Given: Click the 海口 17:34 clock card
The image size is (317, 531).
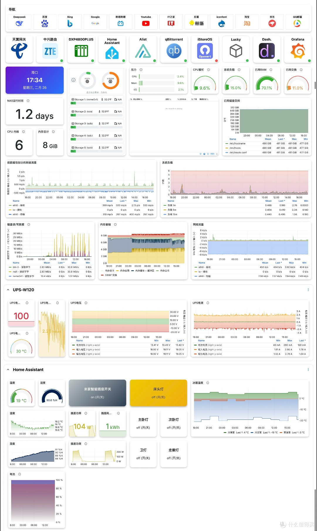Looking at the screenshot, I should [35, 80].
